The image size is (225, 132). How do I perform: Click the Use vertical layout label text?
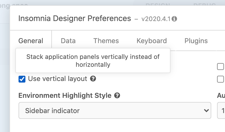coord(57,79)
